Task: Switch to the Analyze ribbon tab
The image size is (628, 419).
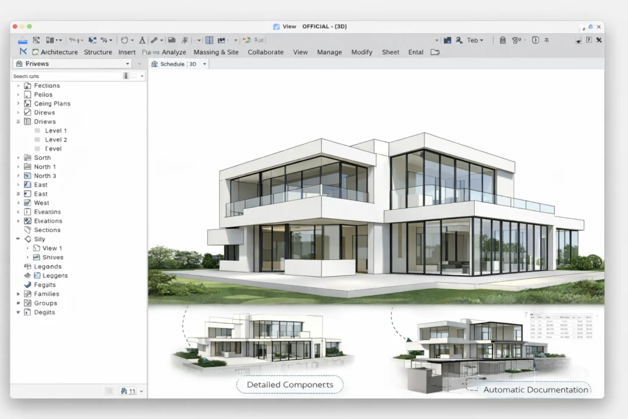Action: (x=174, y=52)
